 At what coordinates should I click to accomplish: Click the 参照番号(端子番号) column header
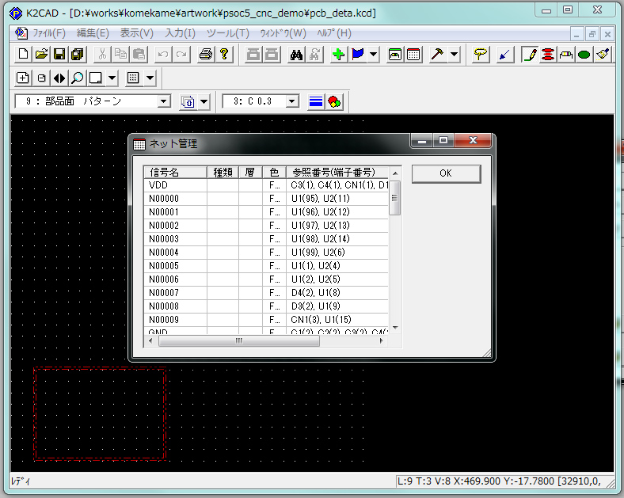[x=337, y=173]
